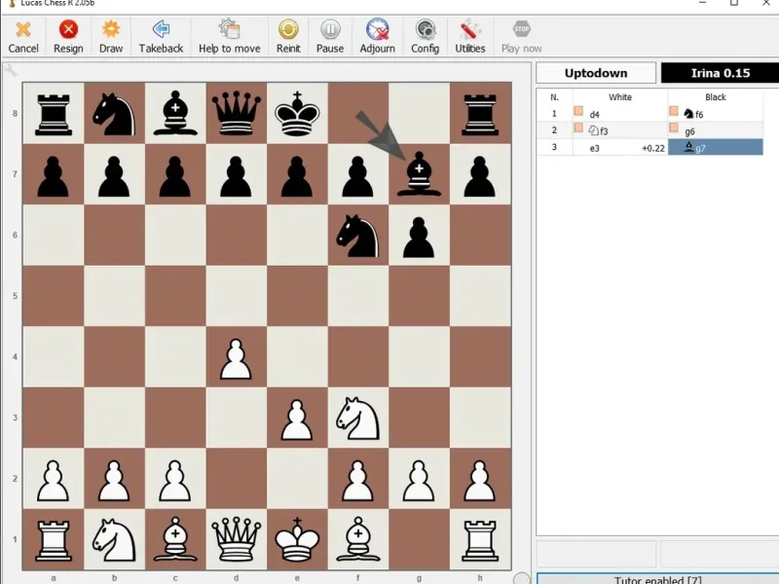Select the white pawn on h2
The width and height of the screenshot is (779, 584).
[480, 481]
